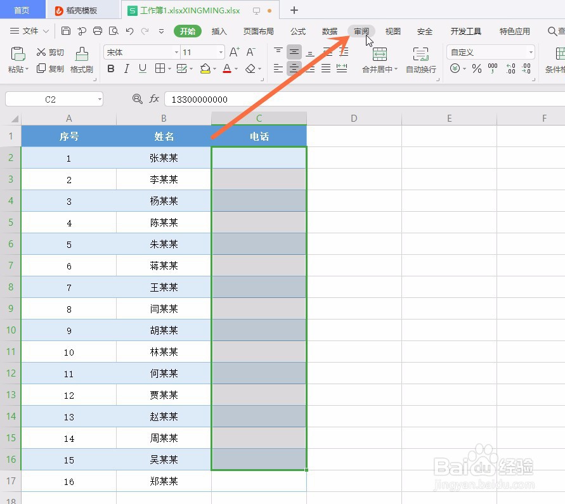Screen dimensions: 565x504
Task: Click cell containing 郑某某
Action: (x=164, y=481)
